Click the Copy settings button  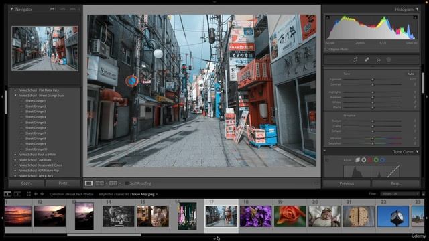26,183
